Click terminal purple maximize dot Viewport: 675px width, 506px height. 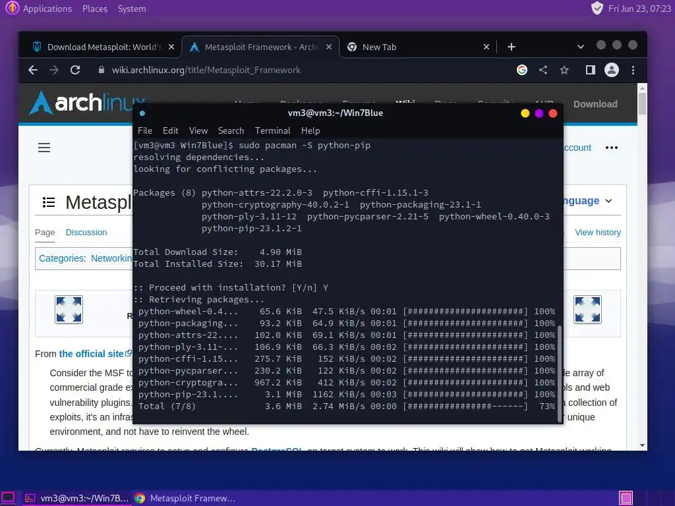coord(539,113)
